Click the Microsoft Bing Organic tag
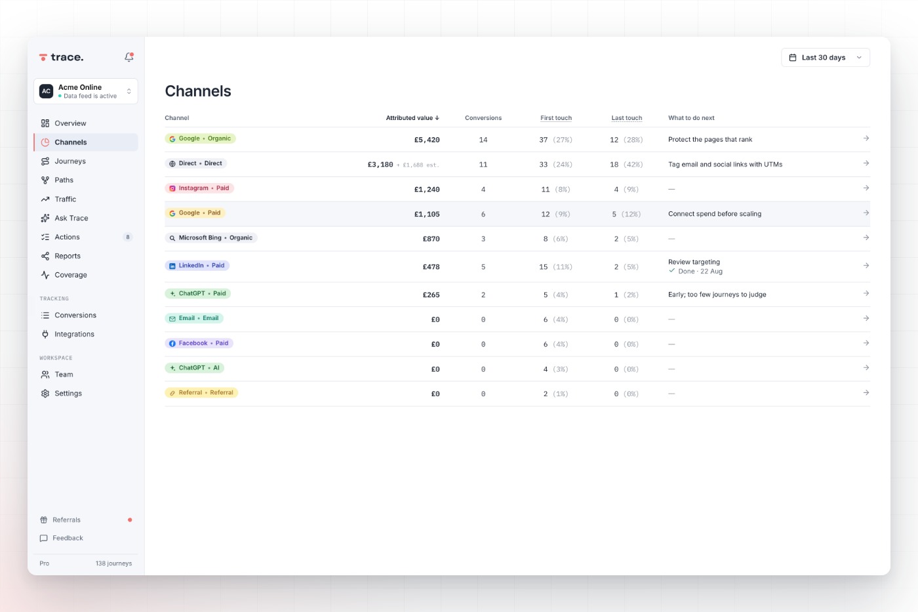 (x=211, y=238)
